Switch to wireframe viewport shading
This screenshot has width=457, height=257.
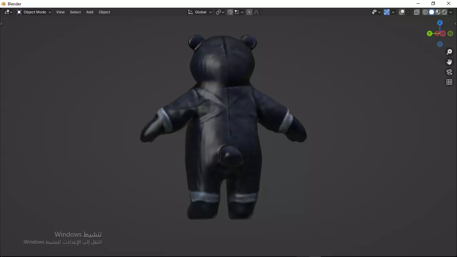pos(425,12)
